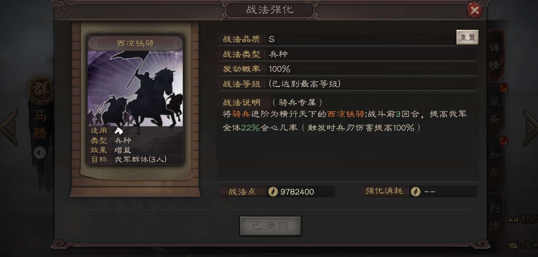Close the 战法强化 dialog with red X

(x=474, y=10)
